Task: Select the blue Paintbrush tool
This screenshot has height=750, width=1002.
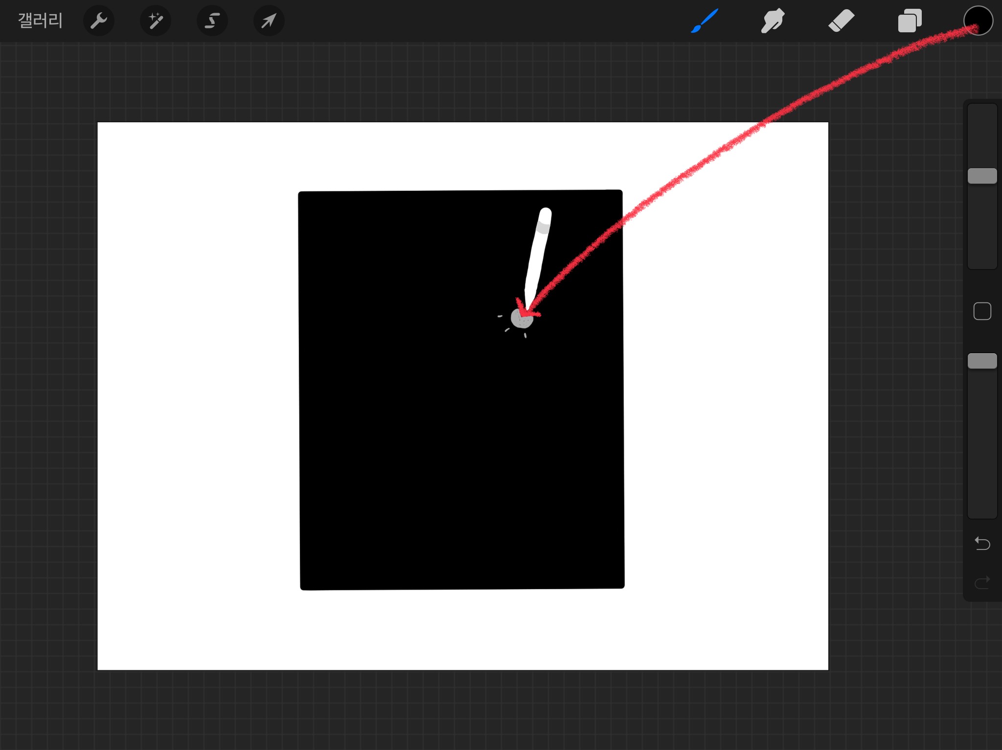Action: pyautogui.click(x=705, y=21)
